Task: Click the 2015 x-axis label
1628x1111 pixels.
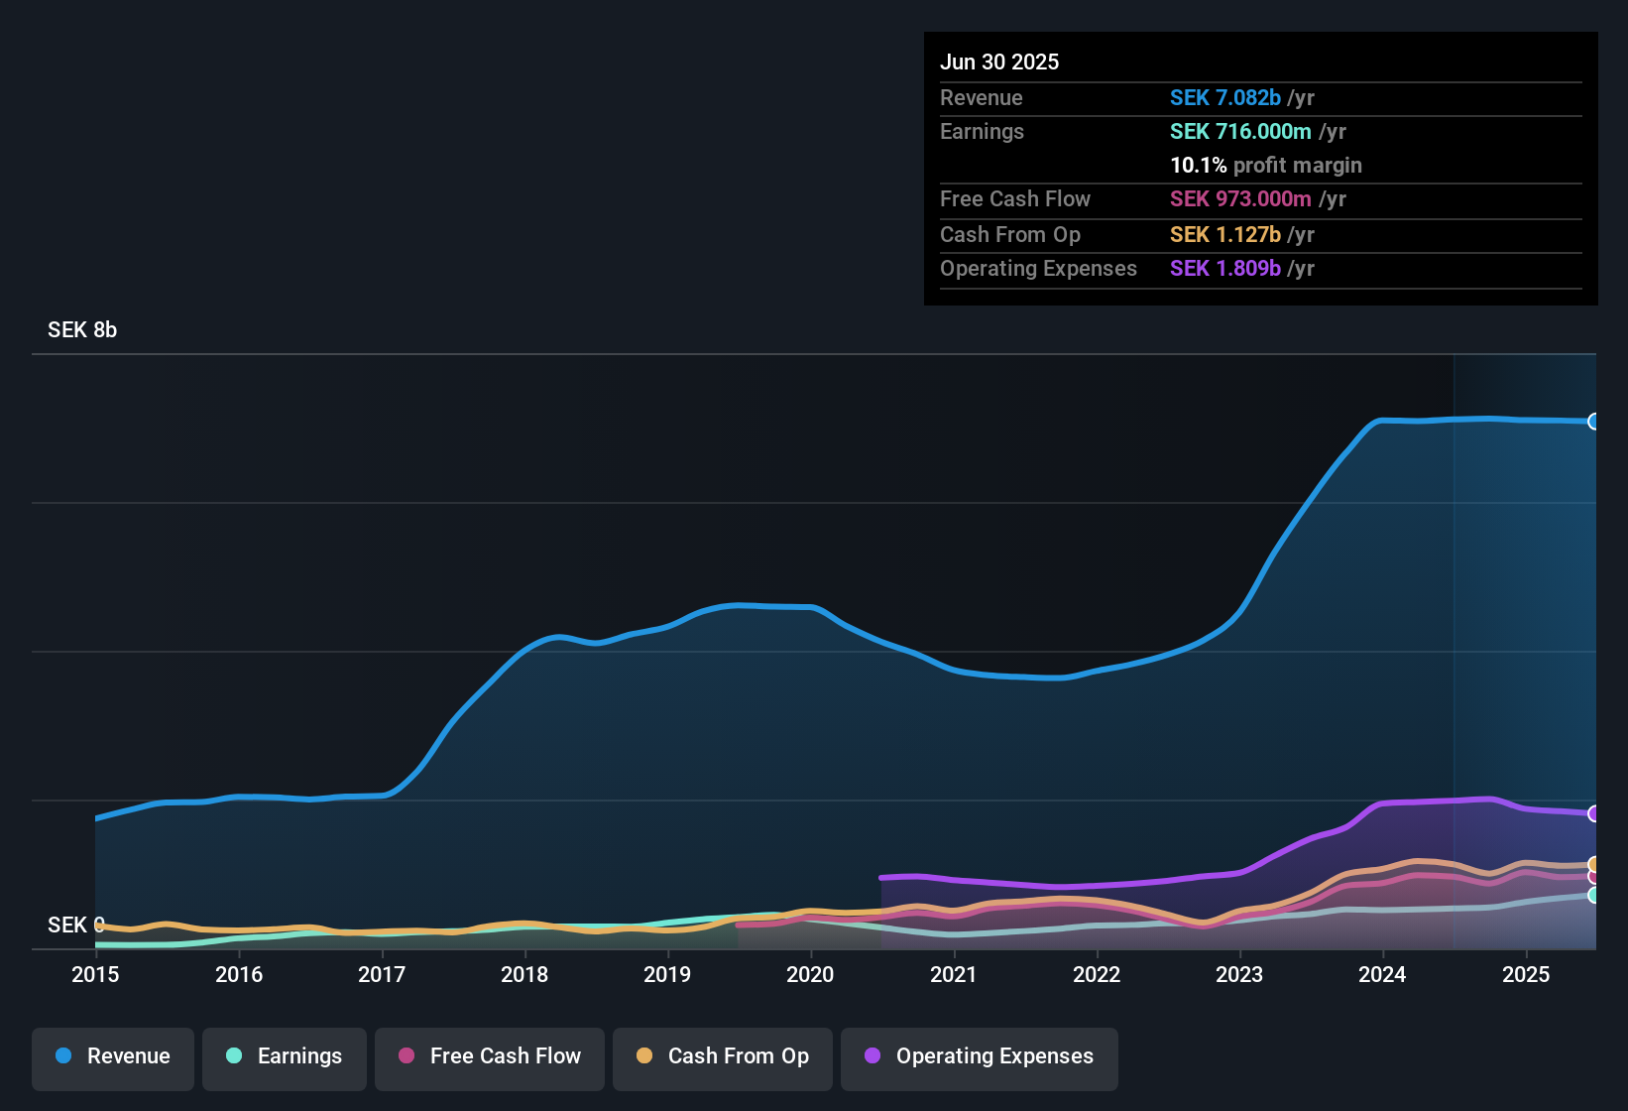Action: pos(95,974)
